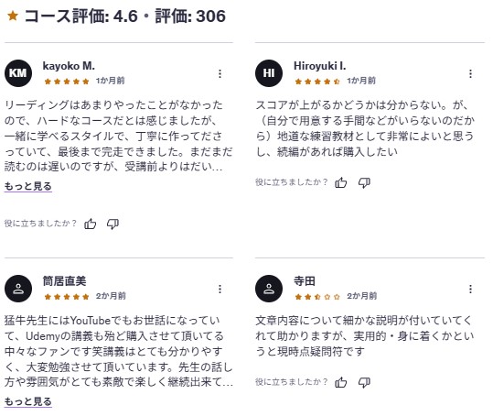
Task: Click 筒居直美's profile avatar icon
Action: [x=18, y=289]
